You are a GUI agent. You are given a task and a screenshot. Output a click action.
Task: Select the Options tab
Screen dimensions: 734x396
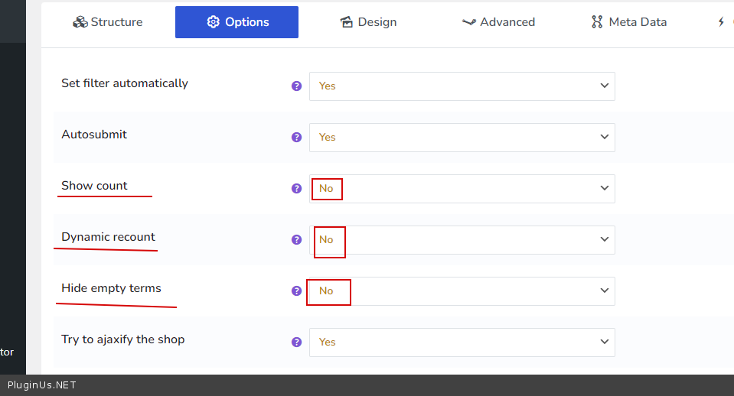(x=237, y=22)
